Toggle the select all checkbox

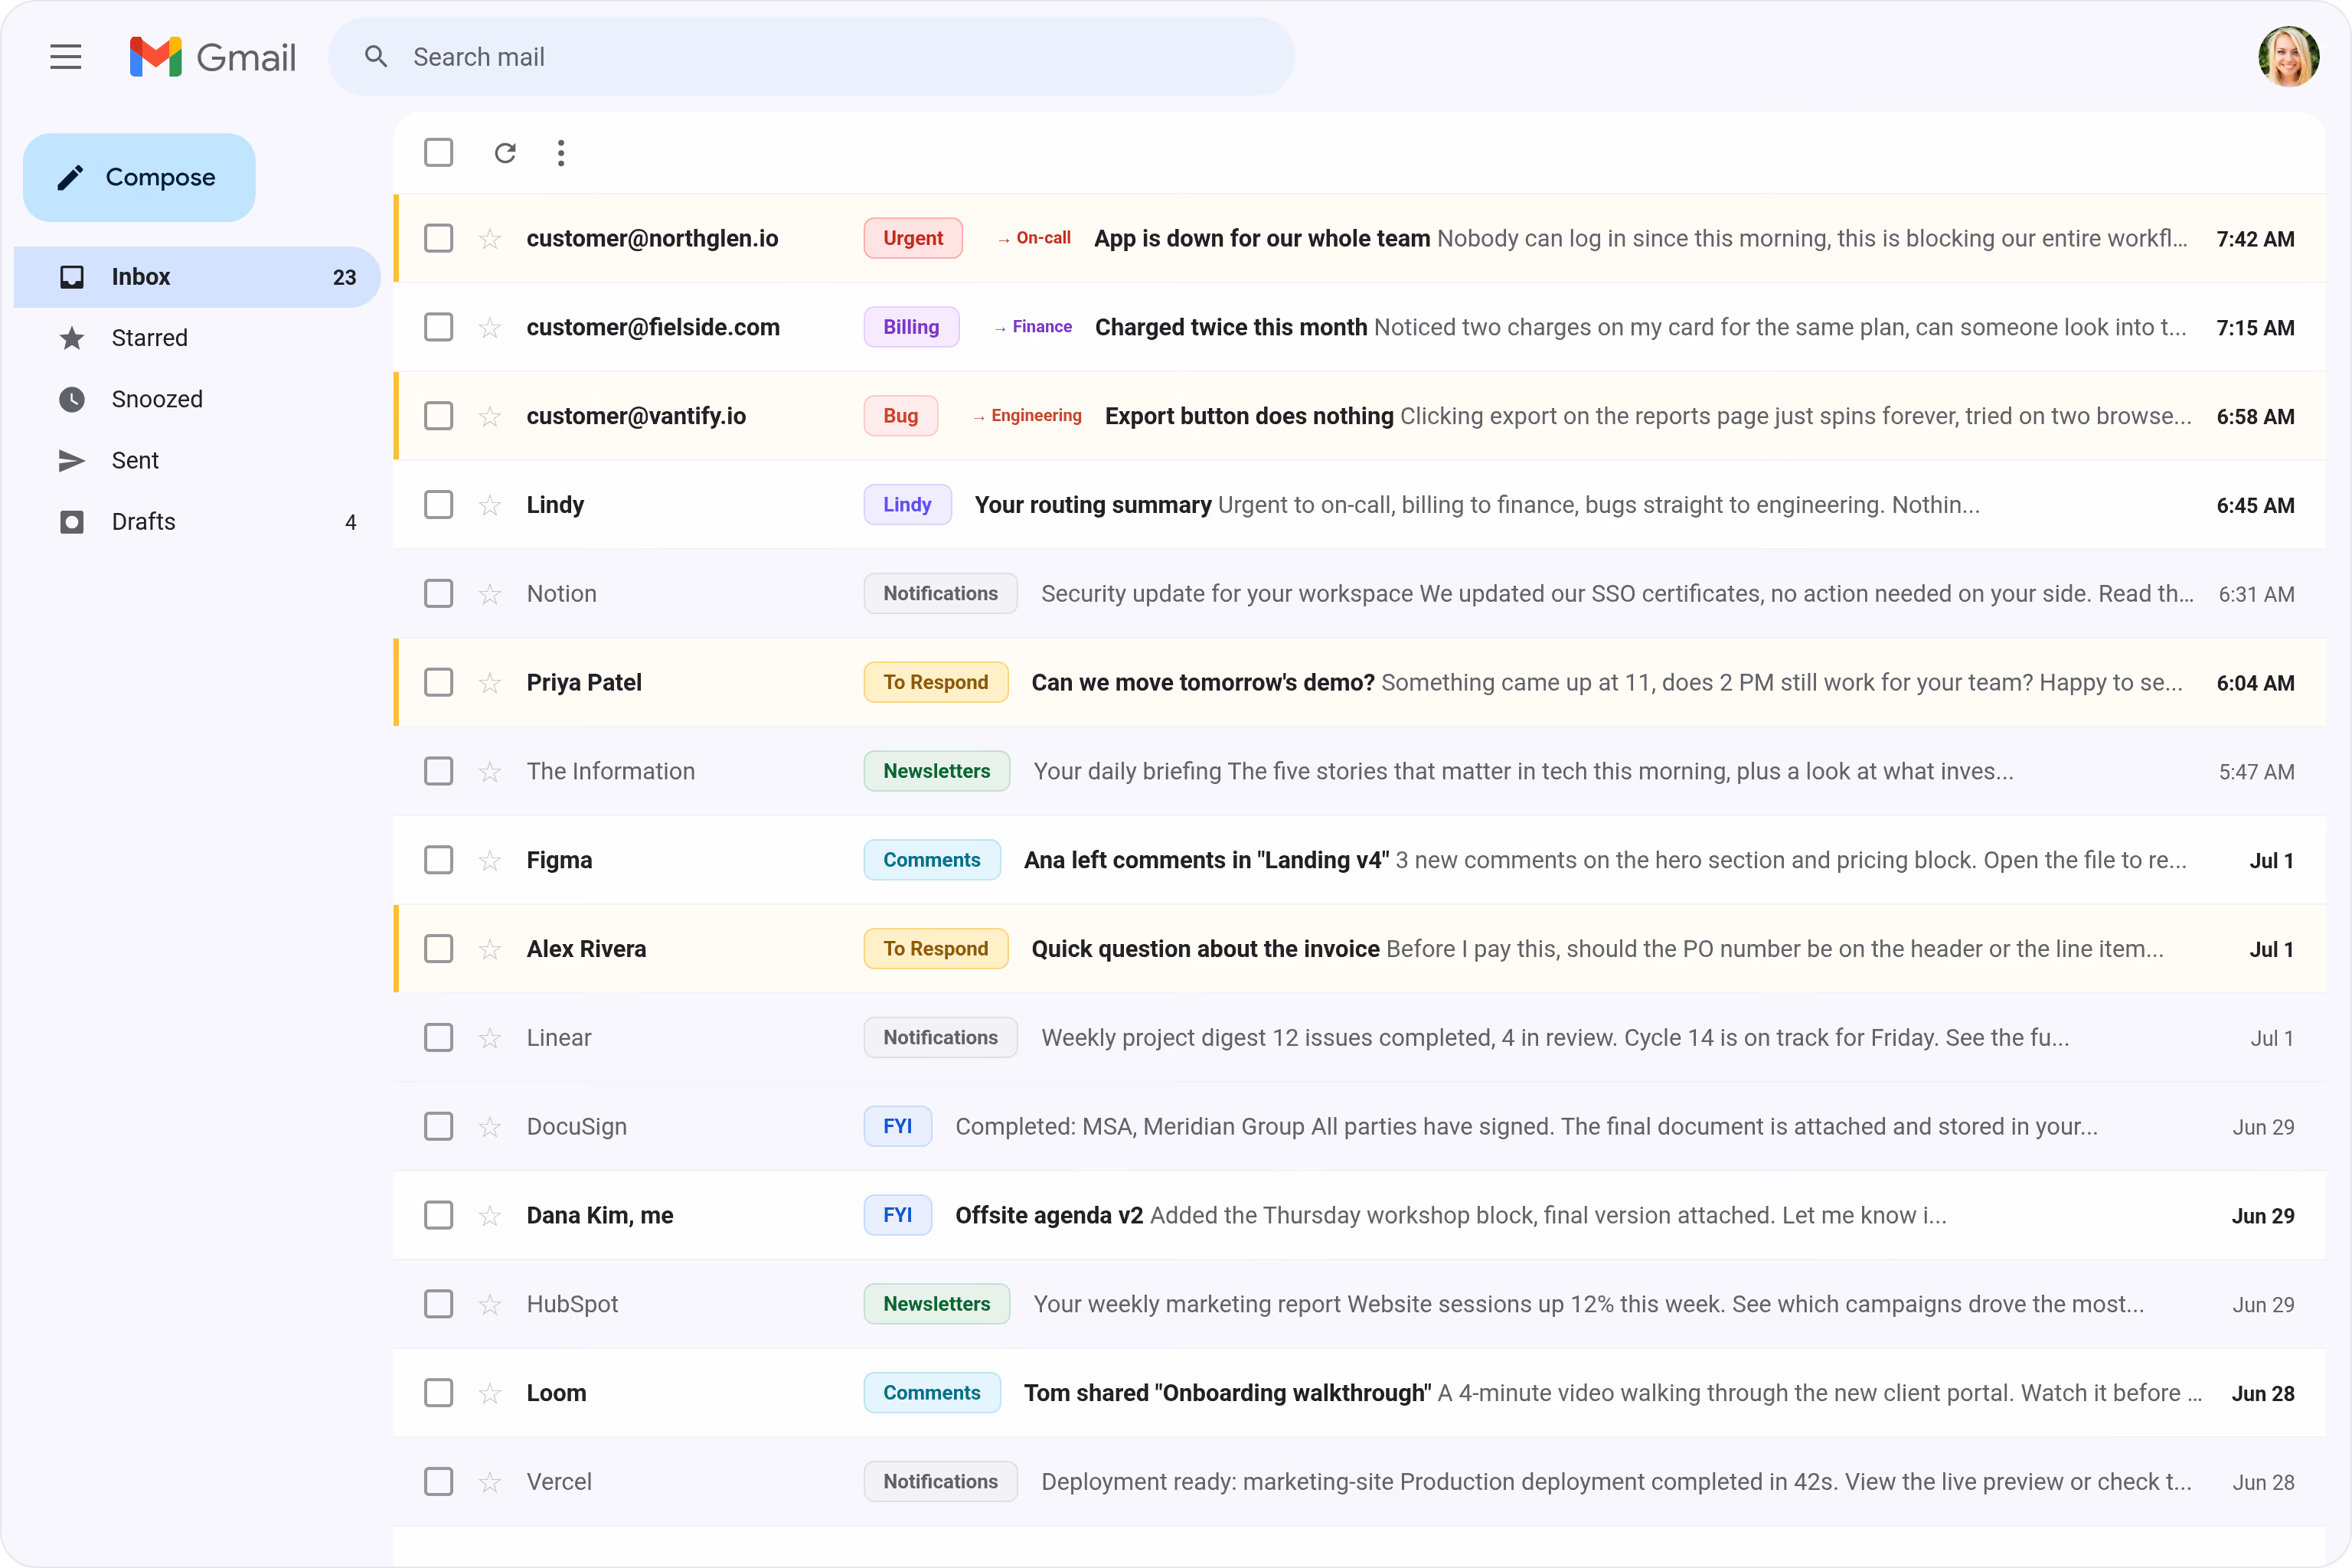click(x=438, y=153)
